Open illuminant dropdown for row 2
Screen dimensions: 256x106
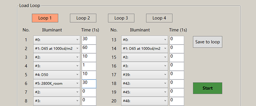[x=57, y=49]
